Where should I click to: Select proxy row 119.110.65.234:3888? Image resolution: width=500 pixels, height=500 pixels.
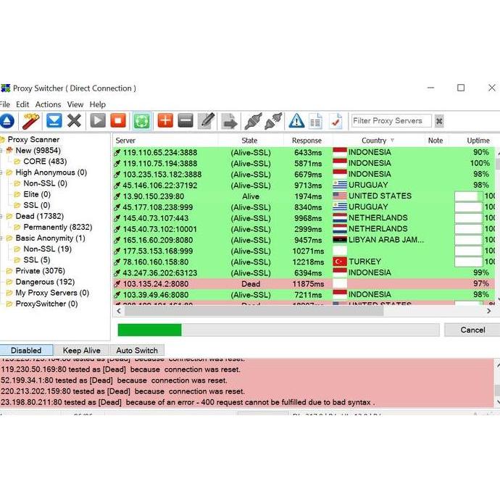[x=304, y=152]
